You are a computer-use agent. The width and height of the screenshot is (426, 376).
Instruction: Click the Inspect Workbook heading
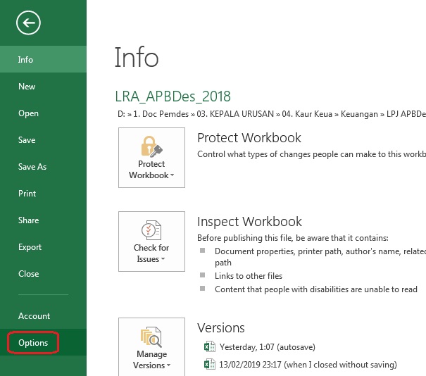[x=249, y=221]
